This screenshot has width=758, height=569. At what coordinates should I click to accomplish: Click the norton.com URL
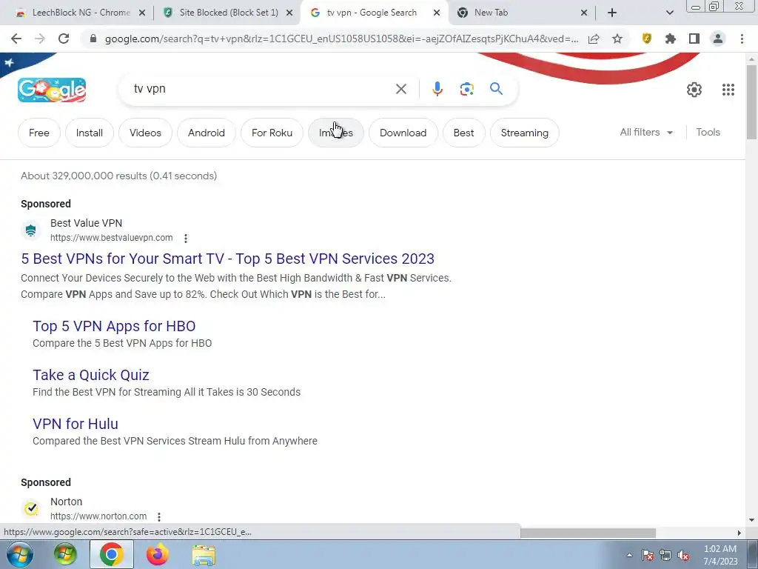(x=98, y=516)
